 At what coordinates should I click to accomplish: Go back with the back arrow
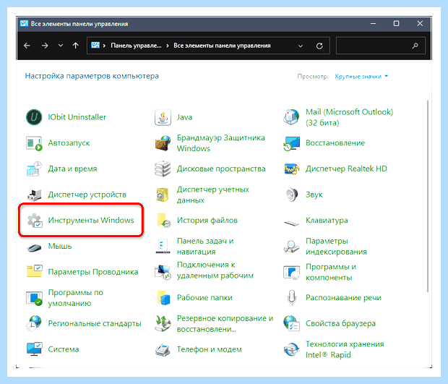coord(27,46)
